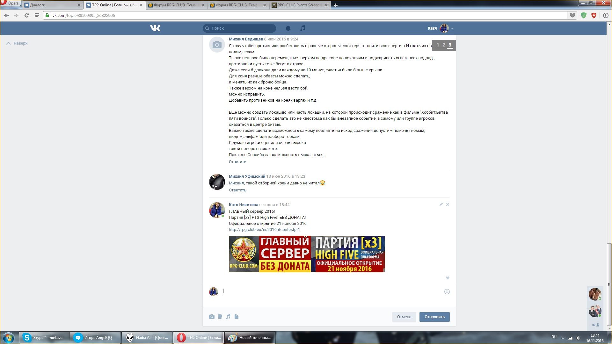Like Катя Никитина's comment with heart icon
The width and height of the screenshot is (612, 344).
point(448,278)
